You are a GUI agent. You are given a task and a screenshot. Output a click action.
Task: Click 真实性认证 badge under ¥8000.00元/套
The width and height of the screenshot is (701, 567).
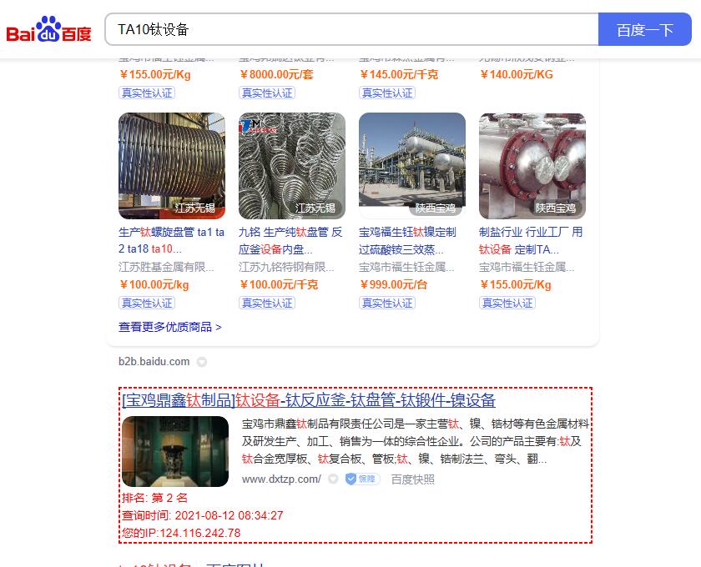coord(267,93)
